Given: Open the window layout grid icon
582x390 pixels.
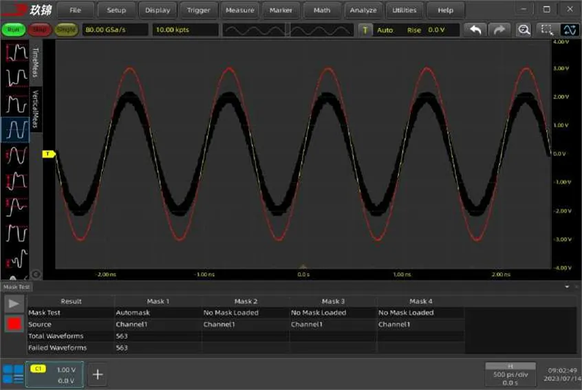Looking at the screenshot, I should (x=12, y=374).
